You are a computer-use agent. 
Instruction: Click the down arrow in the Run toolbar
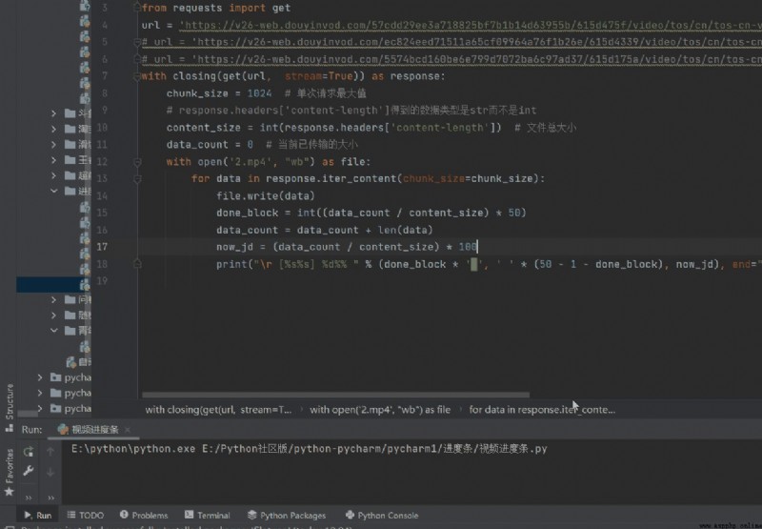point(50,472)
